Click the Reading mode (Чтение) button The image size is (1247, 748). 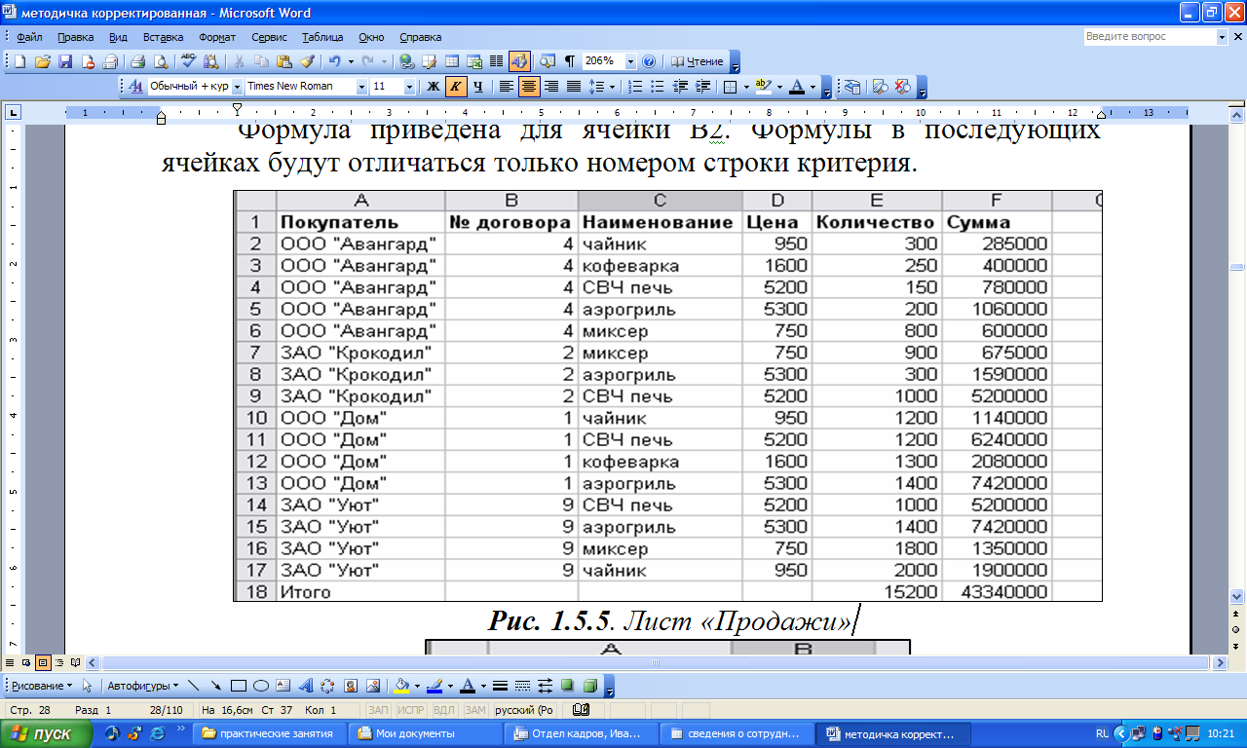(698, 61)
